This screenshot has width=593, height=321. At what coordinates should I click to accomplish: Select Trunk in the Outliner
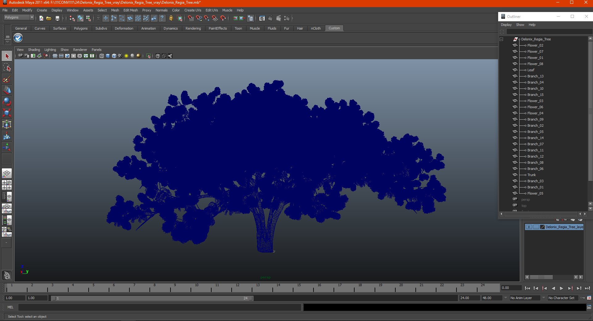pyautogui.click(x=531, y=175)
